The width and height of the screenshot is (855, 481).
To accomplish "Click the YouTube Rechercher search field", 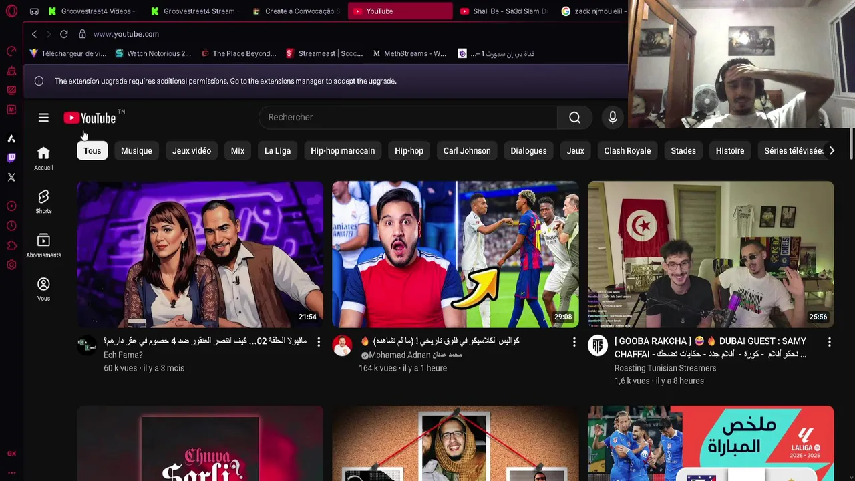I will [407, 118].
